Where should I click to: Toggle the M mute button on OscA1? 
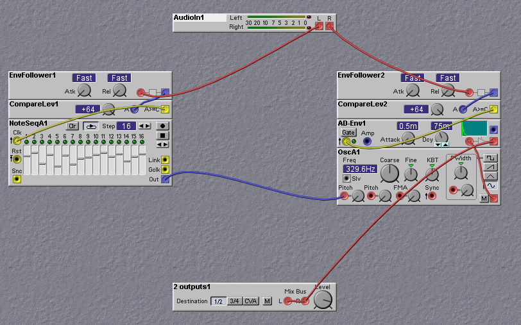pos(484,199)
